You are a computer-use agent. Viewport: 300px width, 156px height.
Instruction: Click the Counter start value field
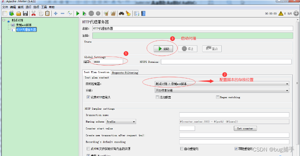[187, 129]
